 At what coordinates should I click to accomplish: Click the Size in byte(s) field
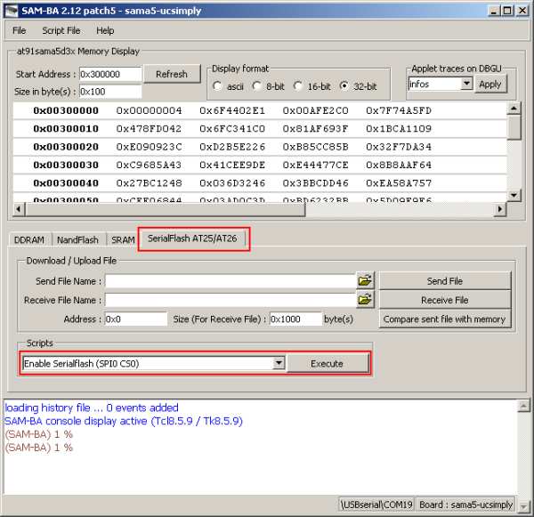[110, 92]
